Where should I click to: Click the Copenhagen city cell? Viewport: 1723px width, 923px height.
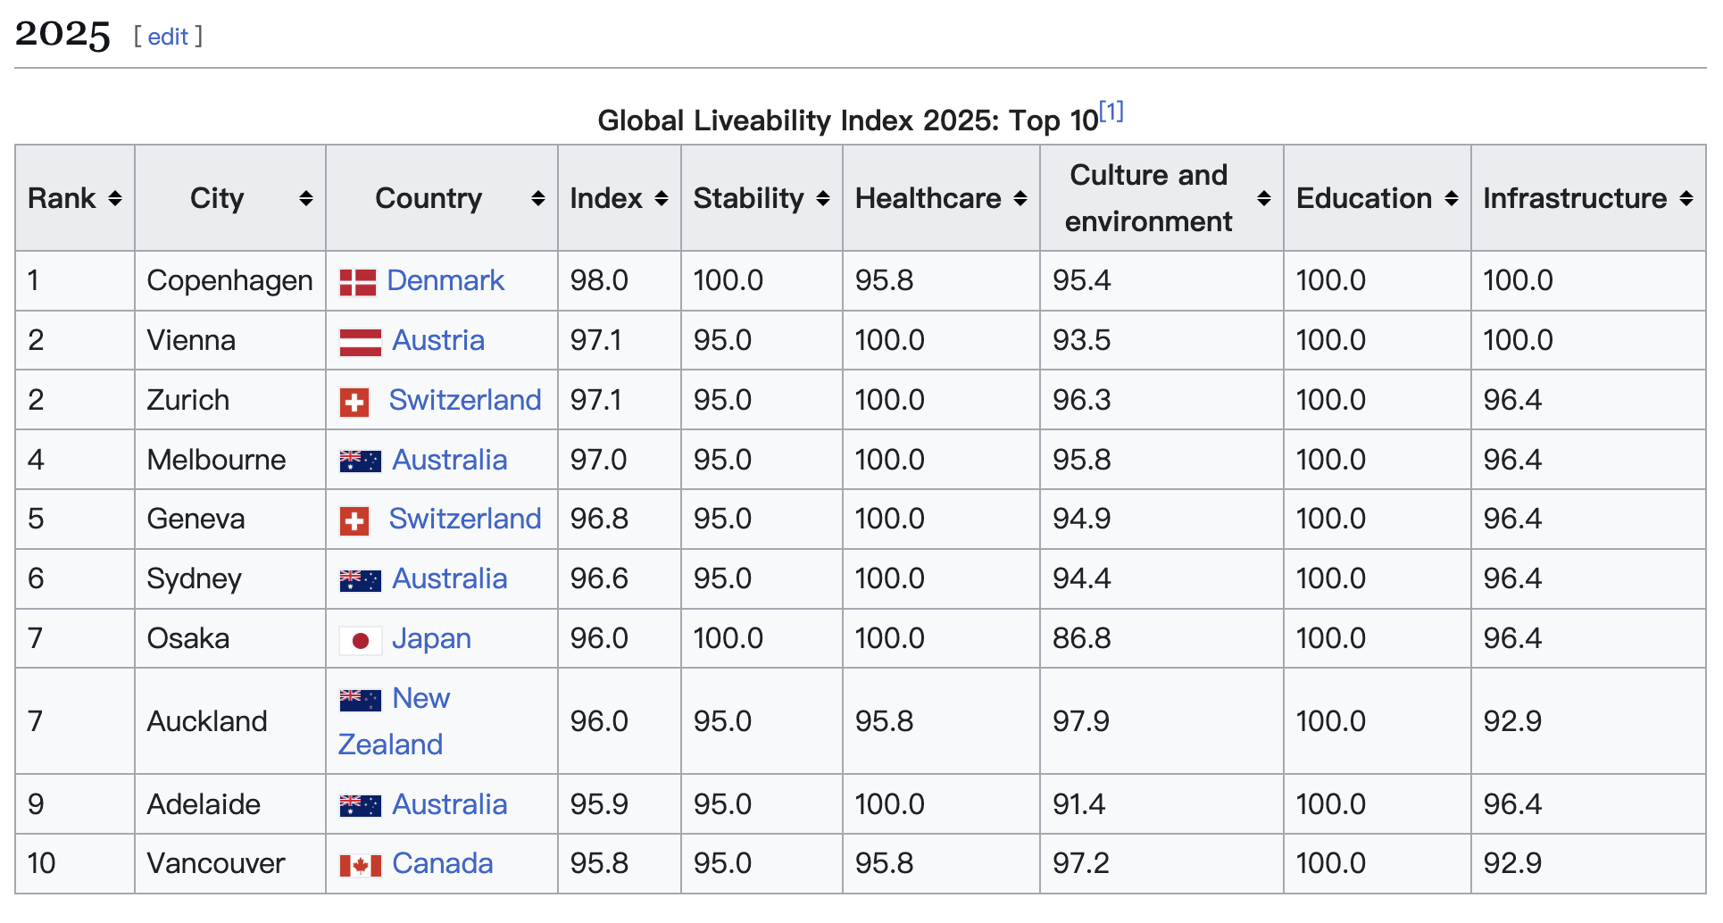point(229,280)
